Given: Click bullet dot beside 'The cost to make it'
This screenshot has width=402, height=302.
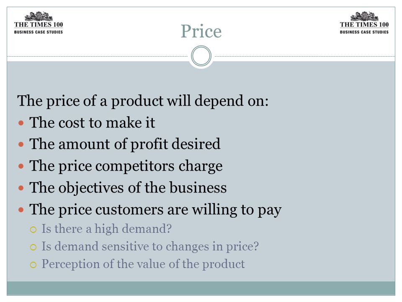Looking at the screenshot, I should (x=21, y=123).
